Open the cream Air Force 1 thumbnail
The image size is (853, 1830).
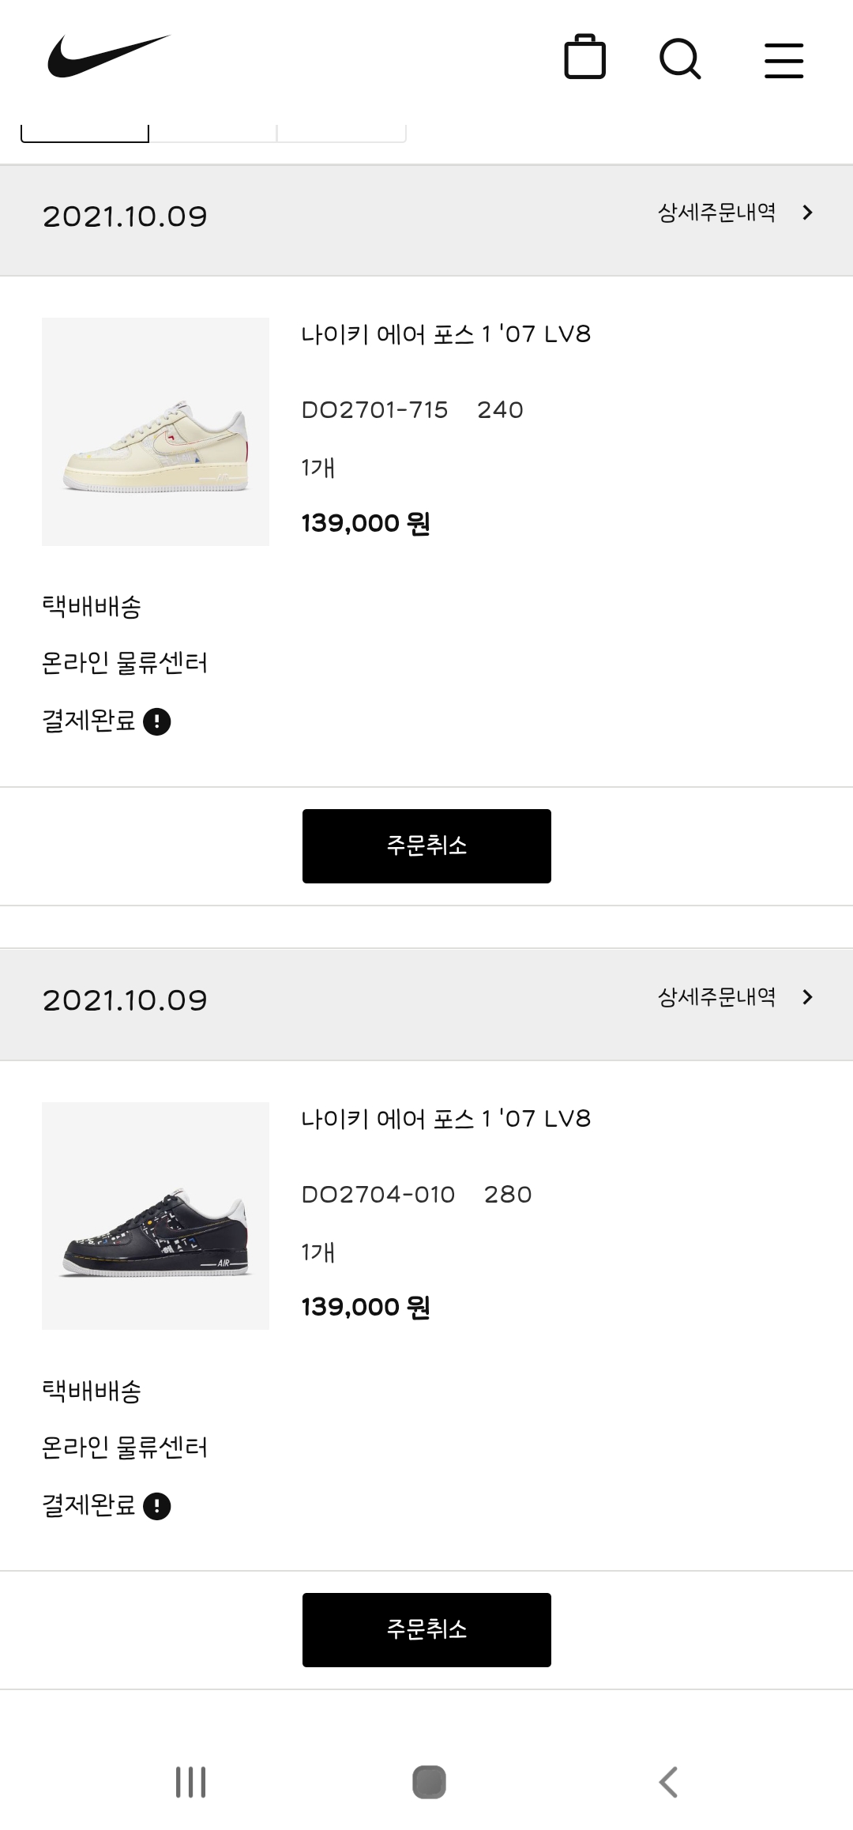click(x=156, y=431)
